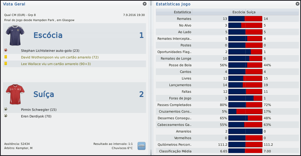Image resolution: width=301 pixels, height=156 pixels.
Task: Select Pirmin Schwegler goal entry
Action: (x=39, y=109)
